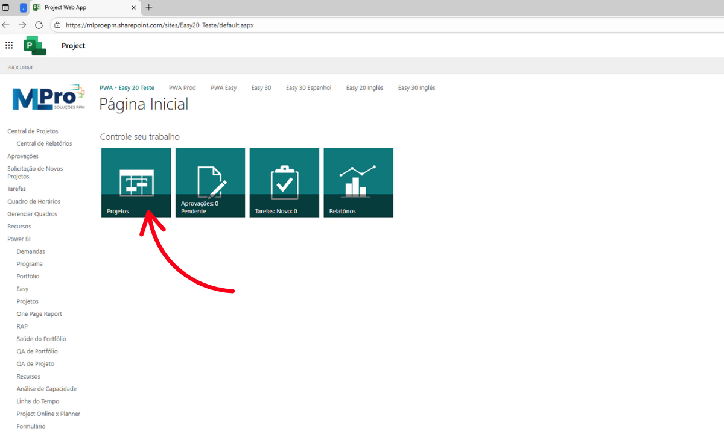
Task: Open QA de Projeto in sidebar
Action: [x=35, y=364]
